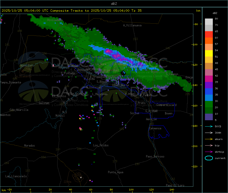Click the 'Guadales' map label
The width and height of the screenshot is (228, 193).
(135, 55)
